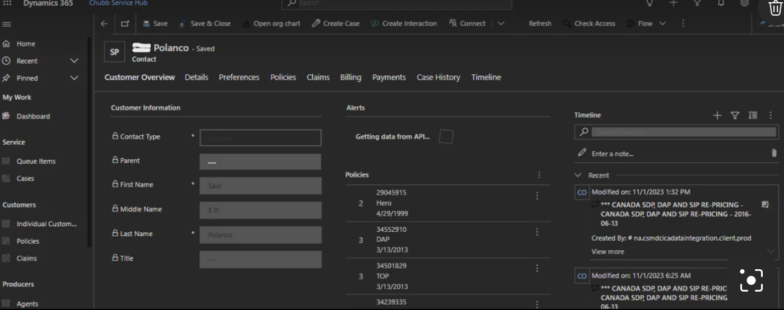Image resolution: width=784 pixels, height=310 pixels.
Task: Click the note attachment paperclip icon
Action: coord(774,153)
